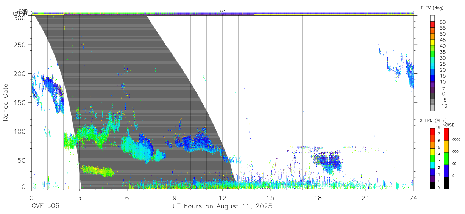Click the ELEV color bar label '45'

click(442, 40)
